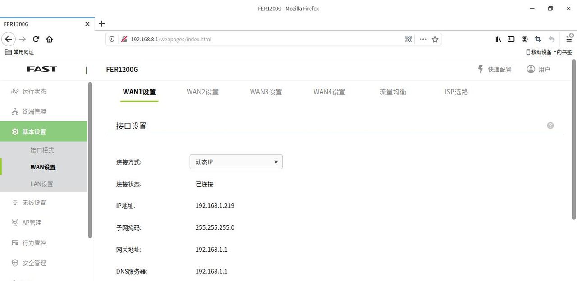Click the 终端管理 sidebar icon
This screenshot has height=281, width=577.
[x=15, y=112]
